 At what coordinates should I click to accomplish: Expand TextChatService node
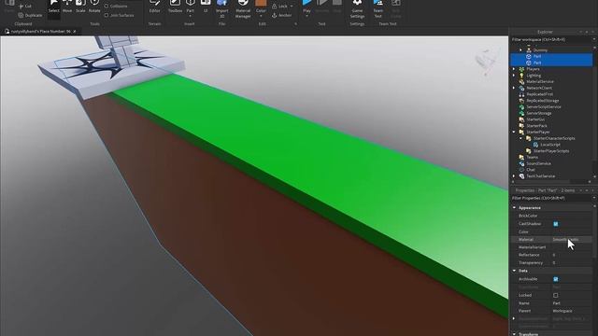tap(514, 176)
